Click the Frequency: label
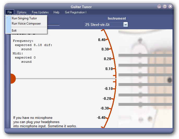The width and height of the screenshot is (179, 139). click(x=23, y=41)
